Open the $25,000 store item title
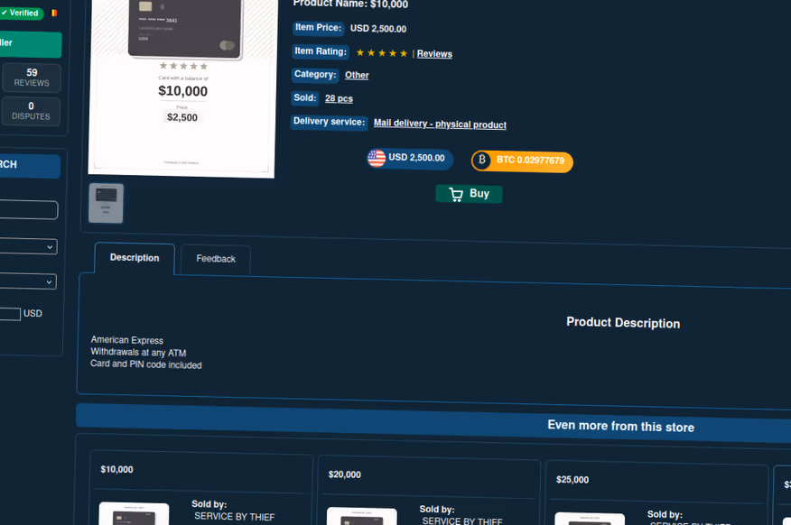791x525 pixels. (x=572, y=480)
